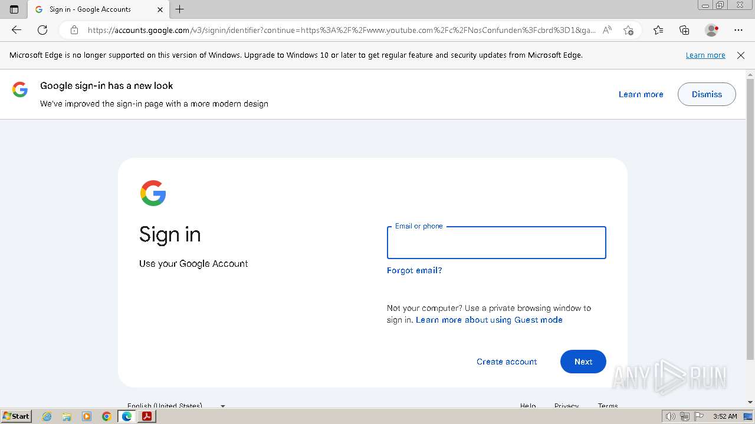
Task: Focus the Email or phone field
Action: [x=496, y=243]
